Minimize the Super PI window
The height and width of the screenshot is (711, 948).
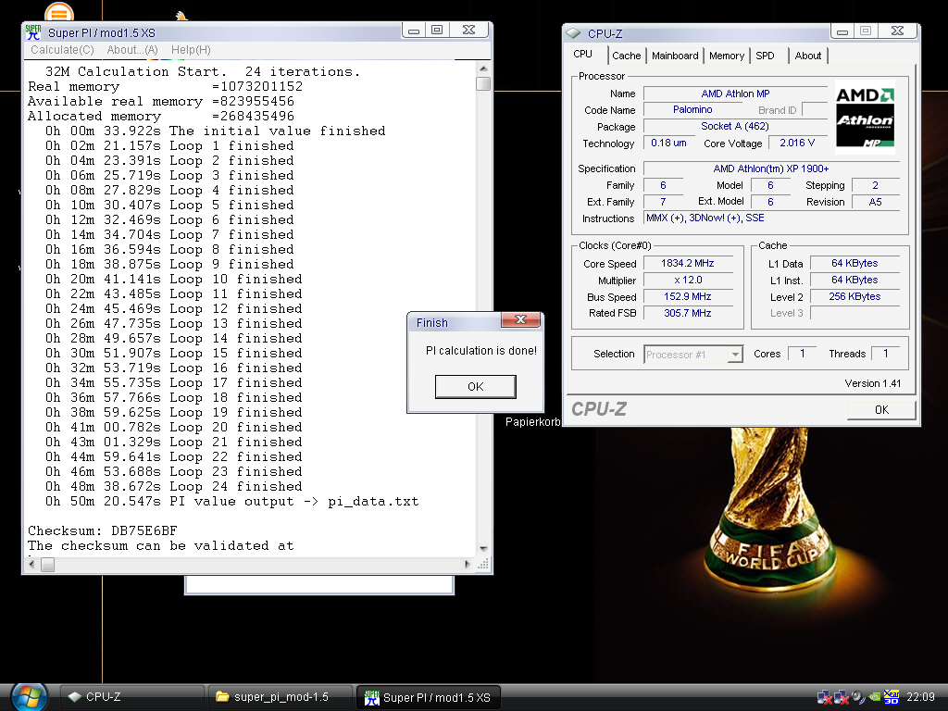click(414, 31)
